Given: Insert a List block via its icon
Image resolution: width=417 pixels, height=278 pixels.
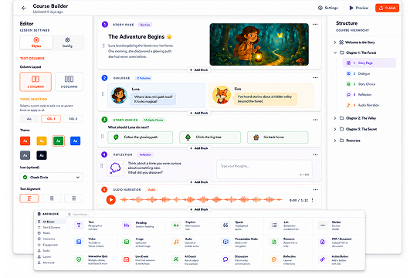Looking at the screenshot, I should 274,225.
